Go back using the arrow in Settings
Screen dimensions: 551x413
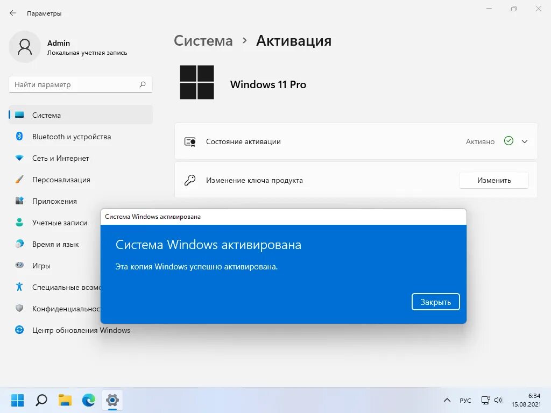[13, 13]
